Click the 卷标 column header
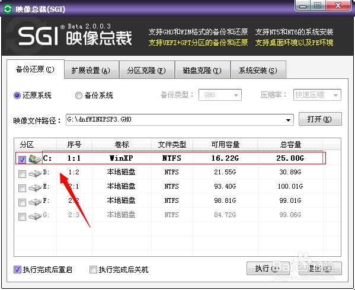Screen dimensions: 355x290 121,144
